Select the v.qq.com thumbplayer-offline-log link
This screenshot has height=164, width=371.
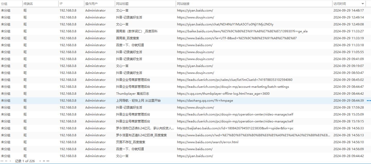pyautogui.click(x=223, y=94)
